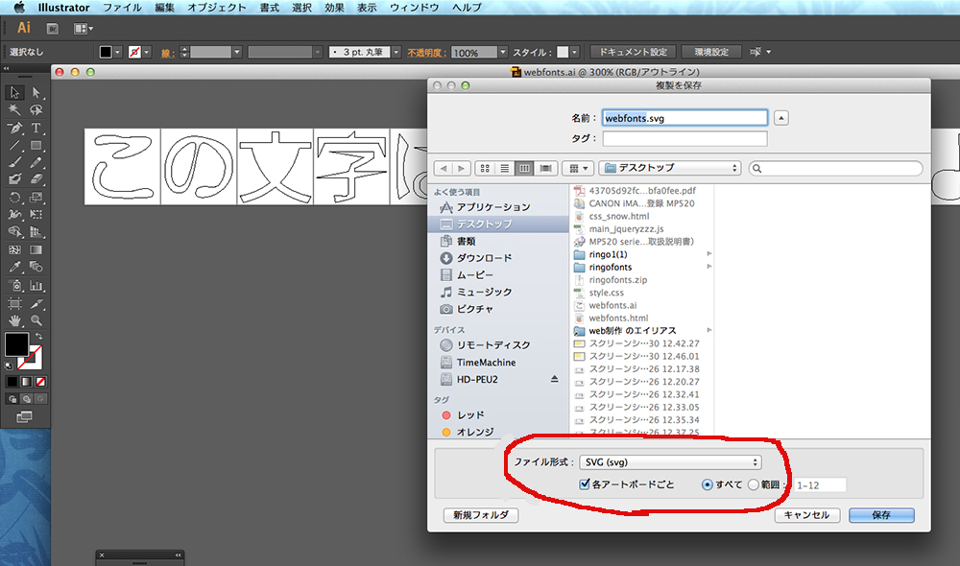Activate the Zoom magnifier tool

pos(36,319)
